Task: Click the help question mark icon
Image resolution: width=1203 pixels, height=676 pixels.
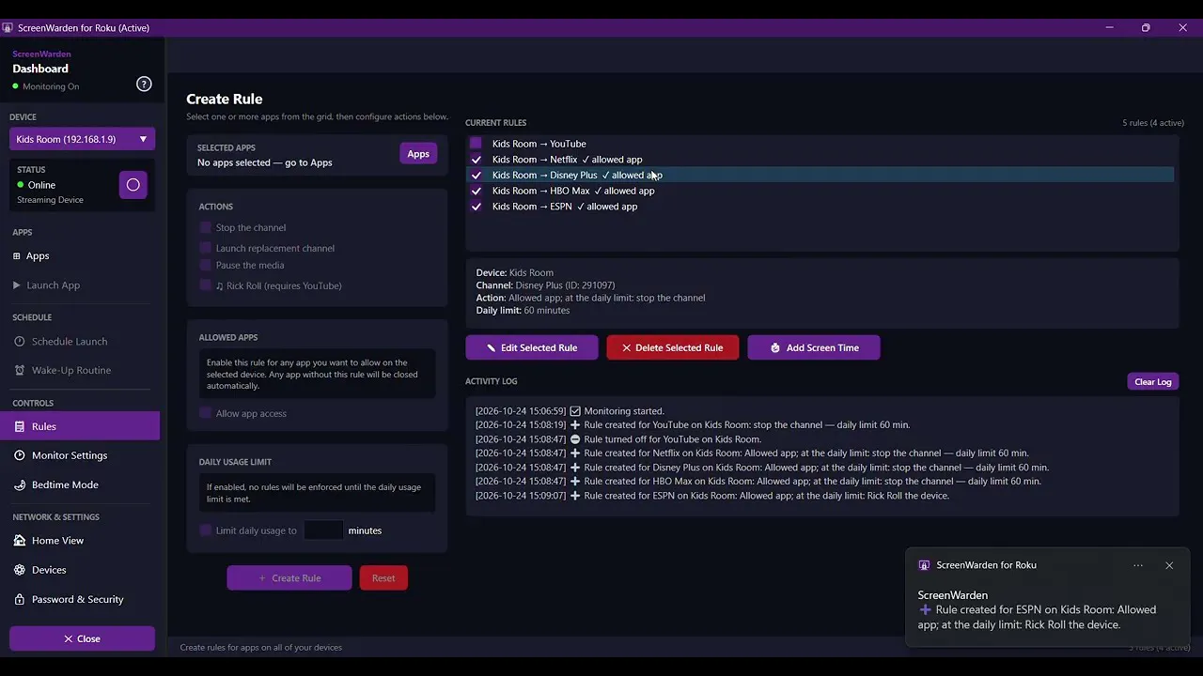Action: point(144,84)
